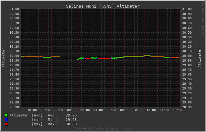206x132 pixels.
Task: Click the altimeter line segment near 11:30 peak
Action: (x=147, y=56)
